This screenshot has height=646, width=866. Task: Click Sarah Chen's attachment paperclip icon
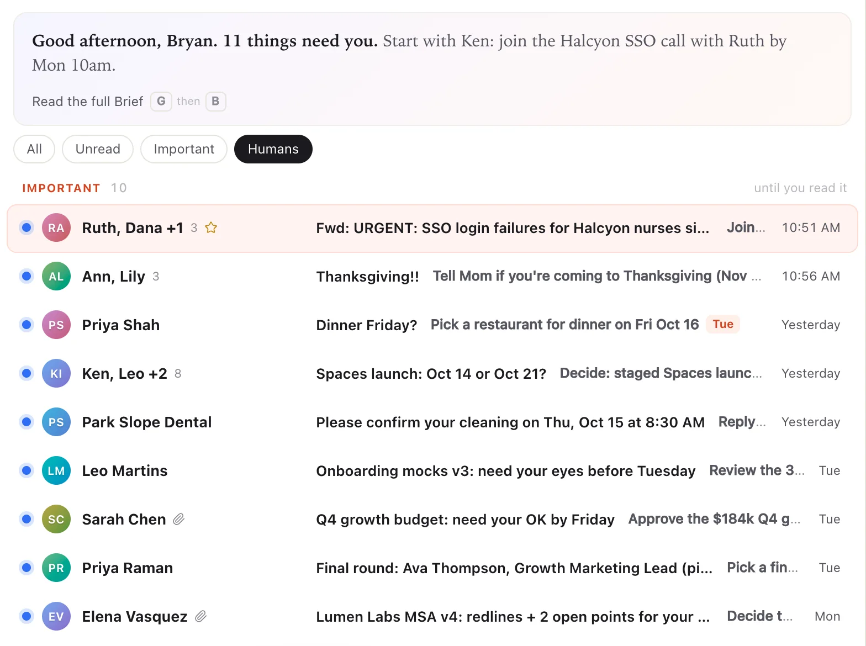point(178,519)
